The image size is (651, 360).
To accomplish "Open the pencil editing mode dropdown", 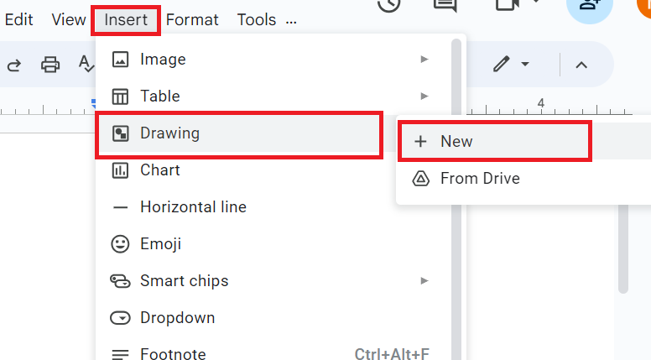I will coord(511,65).
